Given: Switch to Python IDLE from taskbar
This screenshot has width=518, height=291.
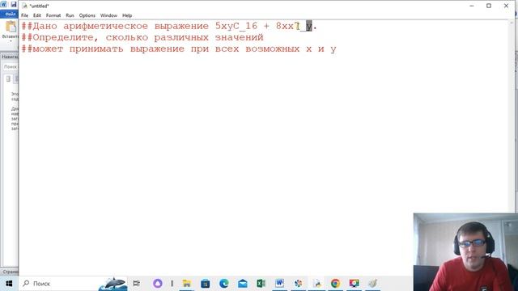Looking at the screenshot, I should coord(316,284).
